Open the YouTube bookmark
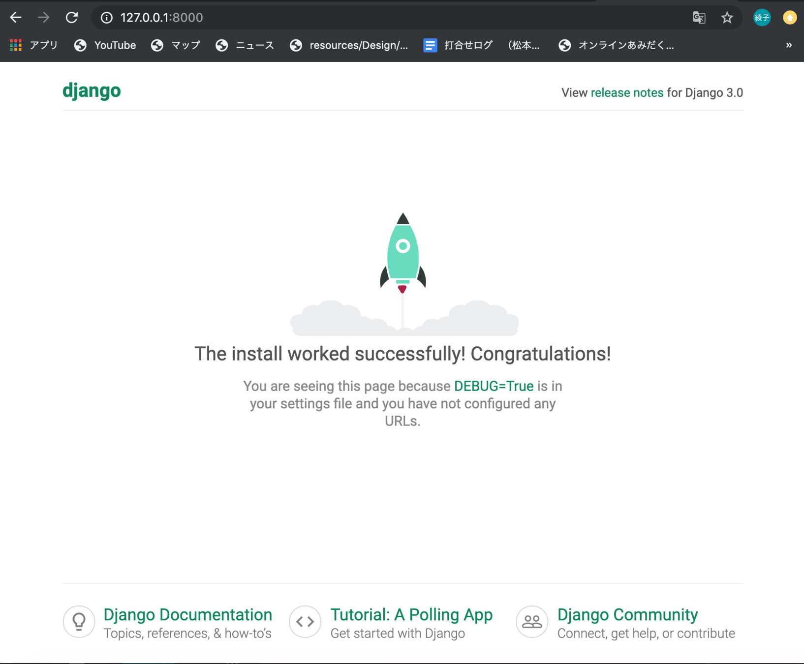This screenshot has height=664, width=804. [x=105, y=45]
